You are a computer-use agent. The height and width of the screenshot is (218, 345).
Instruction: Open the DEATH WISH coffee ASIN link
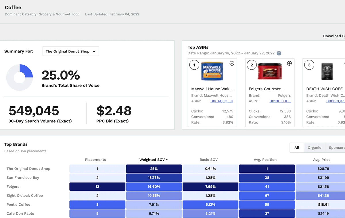(x=336, y=101)
